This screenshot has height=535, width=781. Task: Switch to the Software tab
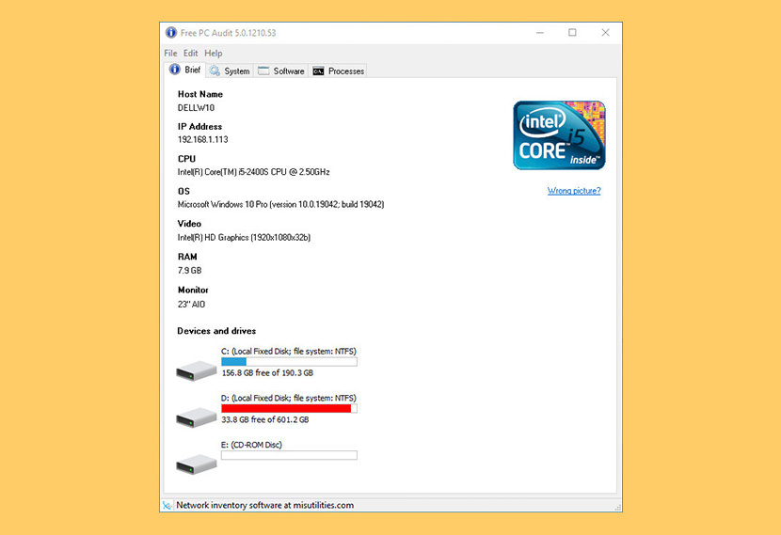[x=281, y=71]
